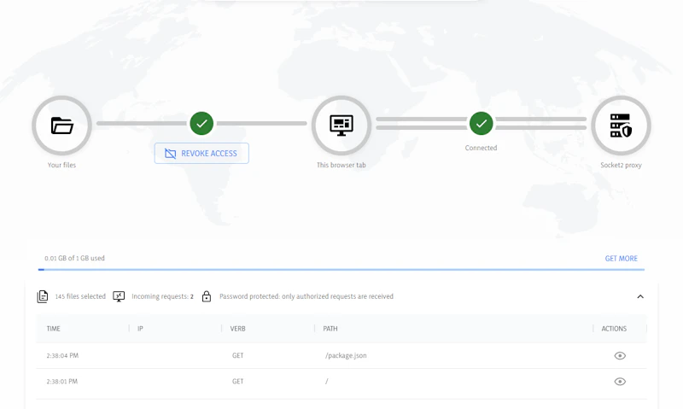This screenshot has width=683, height=409.
Task: Click the This browser tab label
Action: (341, 165)
